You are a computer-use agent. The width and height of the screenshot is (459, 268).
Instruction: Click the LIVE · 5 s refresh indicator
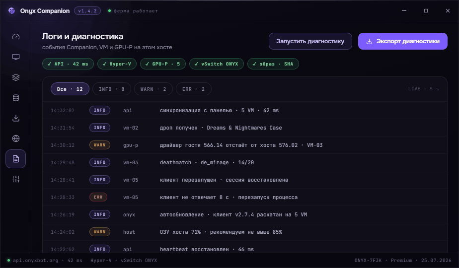pyautogui.click(x=423, y=89)
